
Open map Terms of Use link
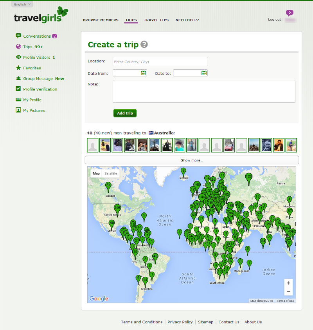point(285,301)
